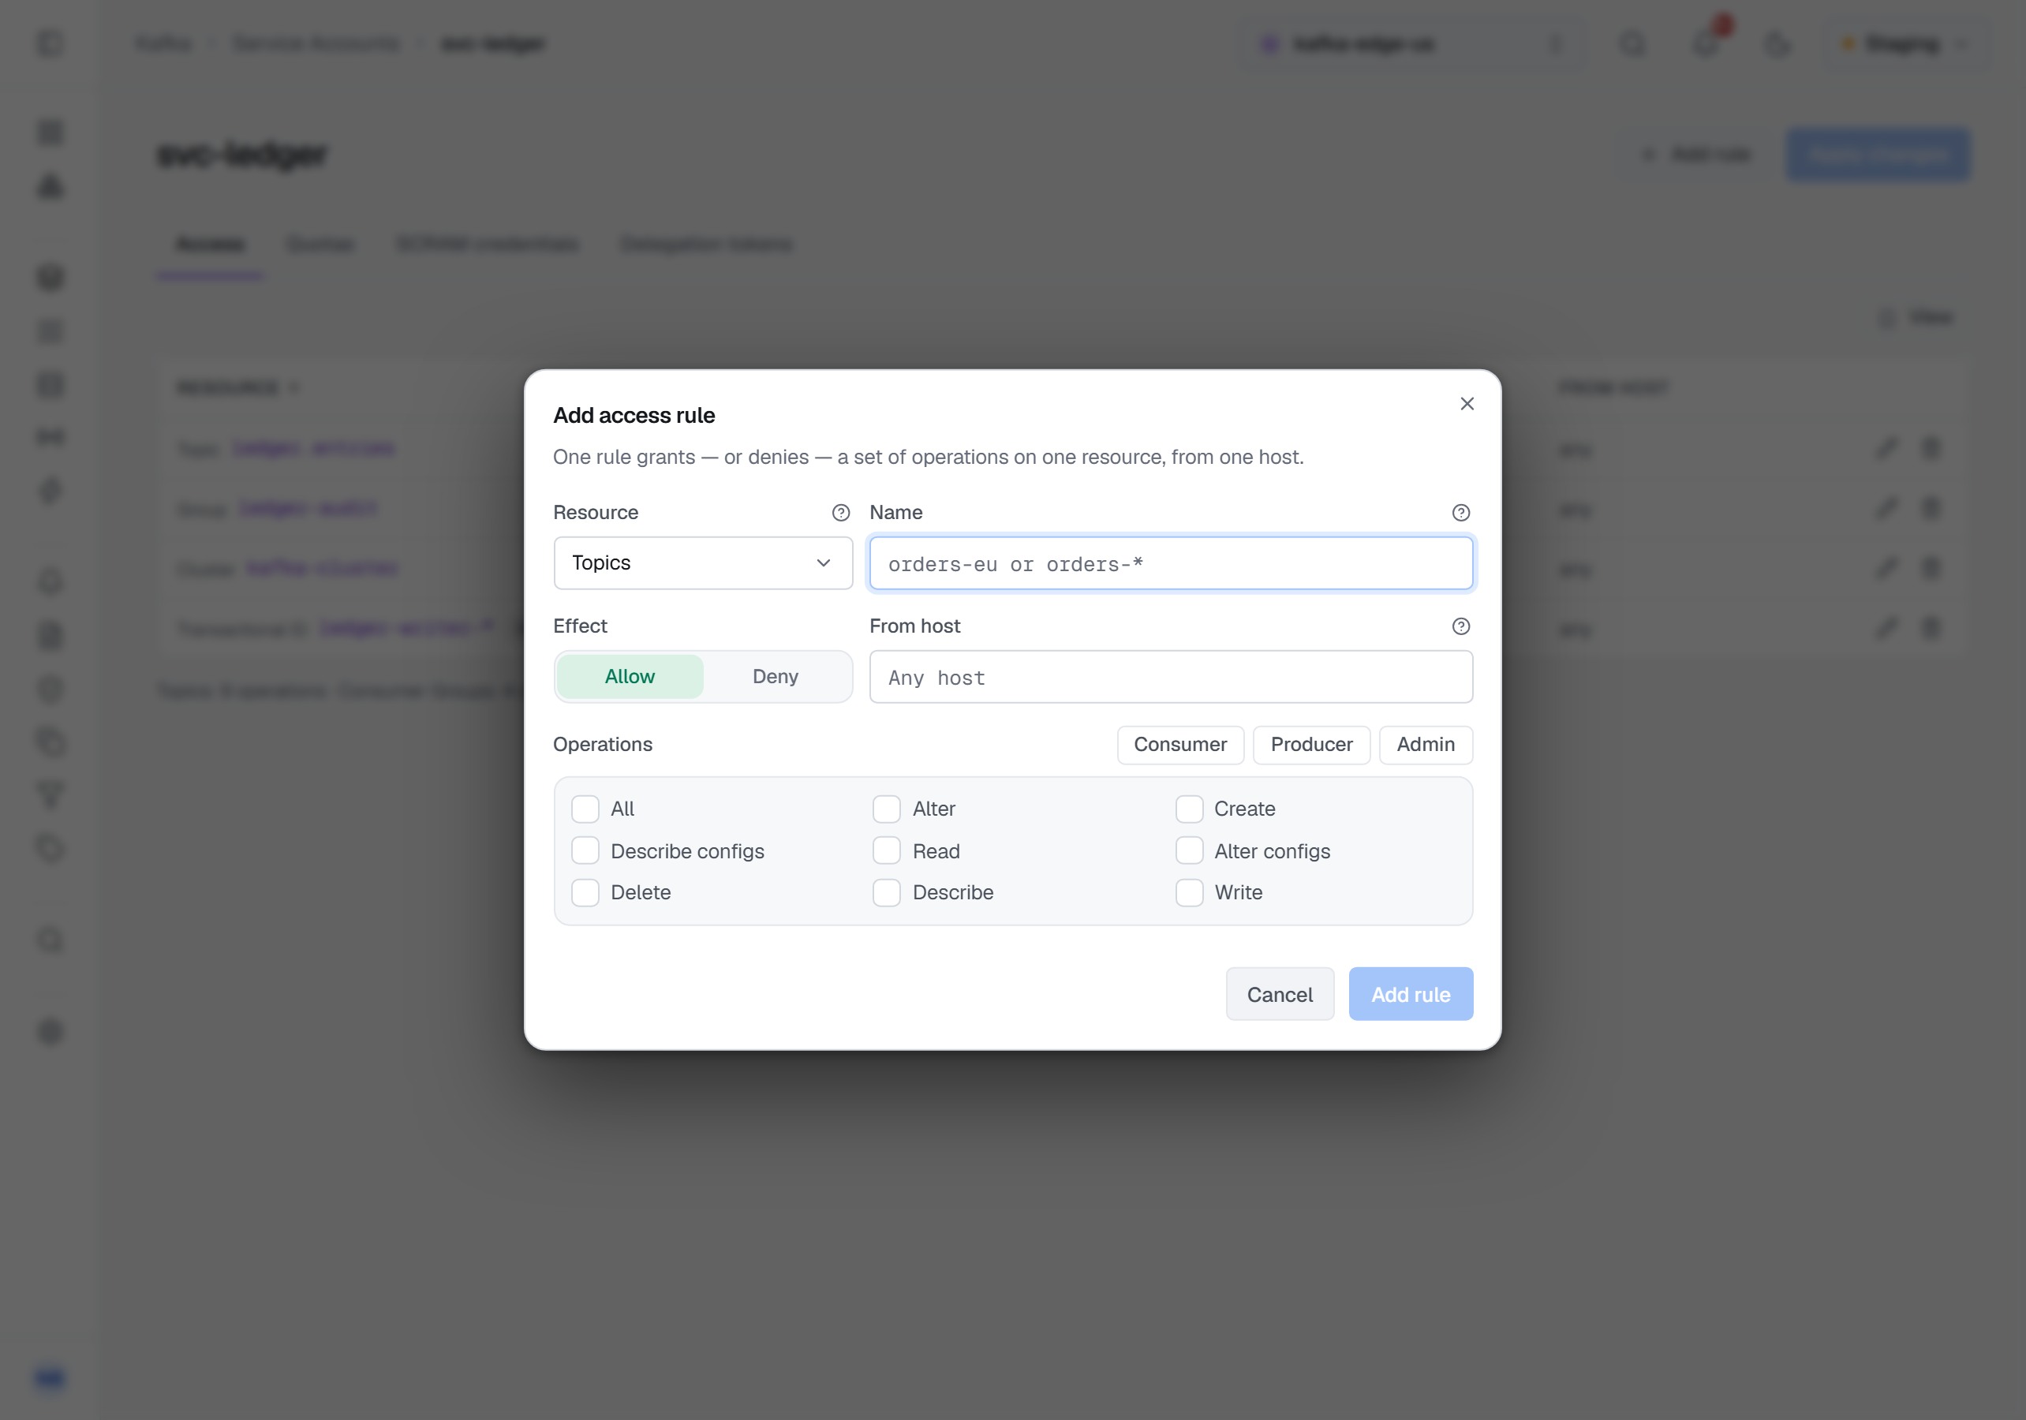2026x1420 pixels.
Task: Select the Allow effect option
Action: 630,677
